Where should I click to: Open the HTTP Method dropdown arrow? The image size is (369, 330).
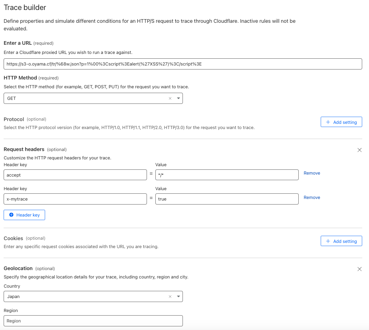point(179,98)
